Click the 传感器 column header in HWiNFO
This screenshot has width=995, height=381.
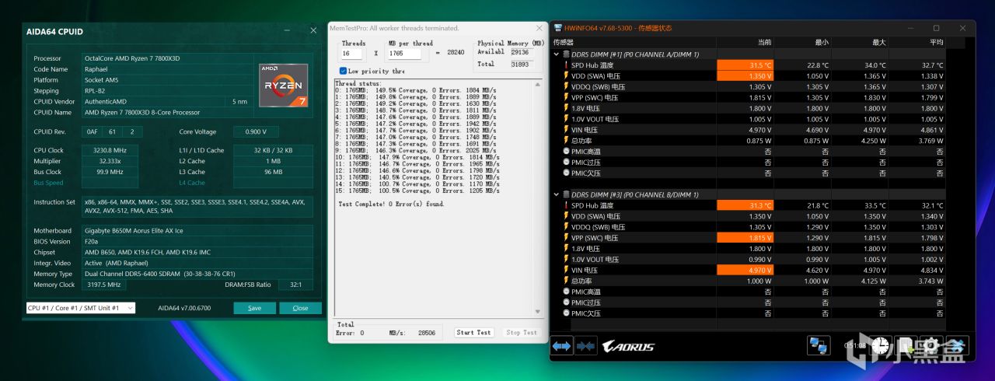564,42
